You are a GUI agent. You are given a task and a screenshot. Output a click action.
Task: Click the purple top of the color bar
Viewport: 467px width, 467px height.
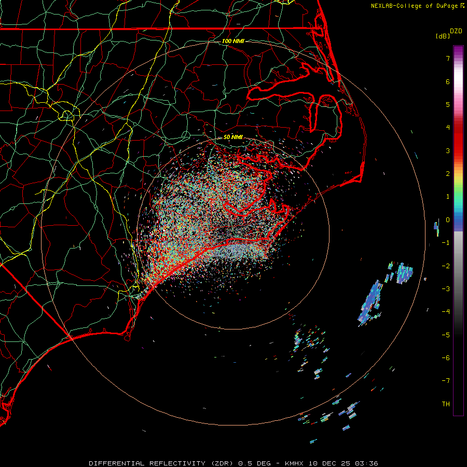tap(458, 49)
